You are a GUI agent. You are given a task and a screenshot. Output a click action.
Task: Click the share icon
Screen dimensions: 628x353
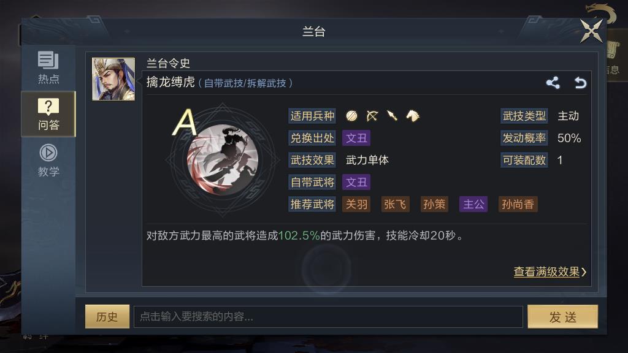tap(553, 83)
